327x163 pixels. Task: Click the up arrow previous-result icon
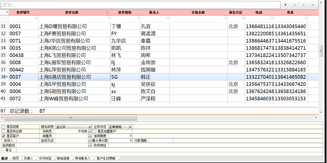304,5
